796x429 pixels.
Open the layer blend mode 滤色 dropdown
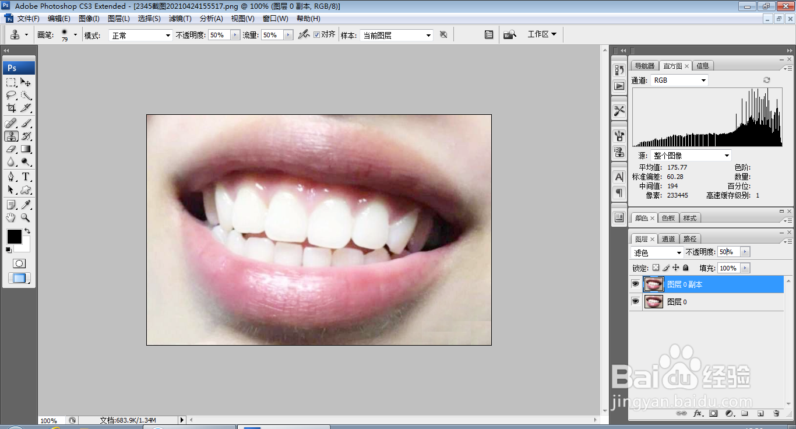(x=657, y=252)
